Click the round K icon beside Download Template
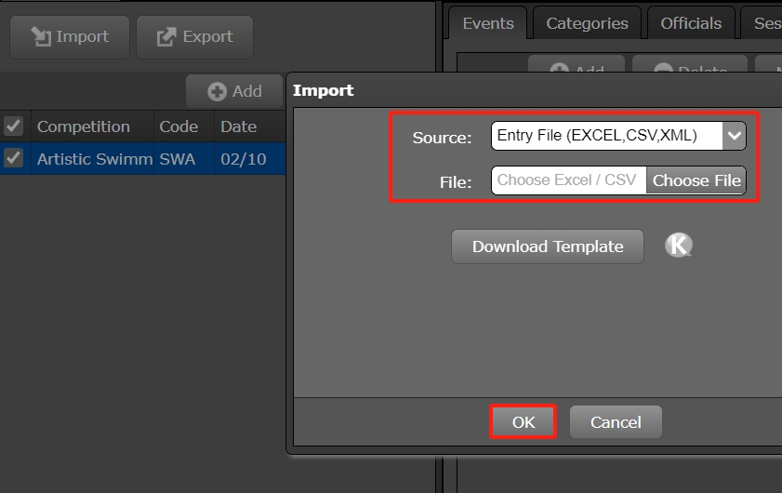 click(679, 246)
